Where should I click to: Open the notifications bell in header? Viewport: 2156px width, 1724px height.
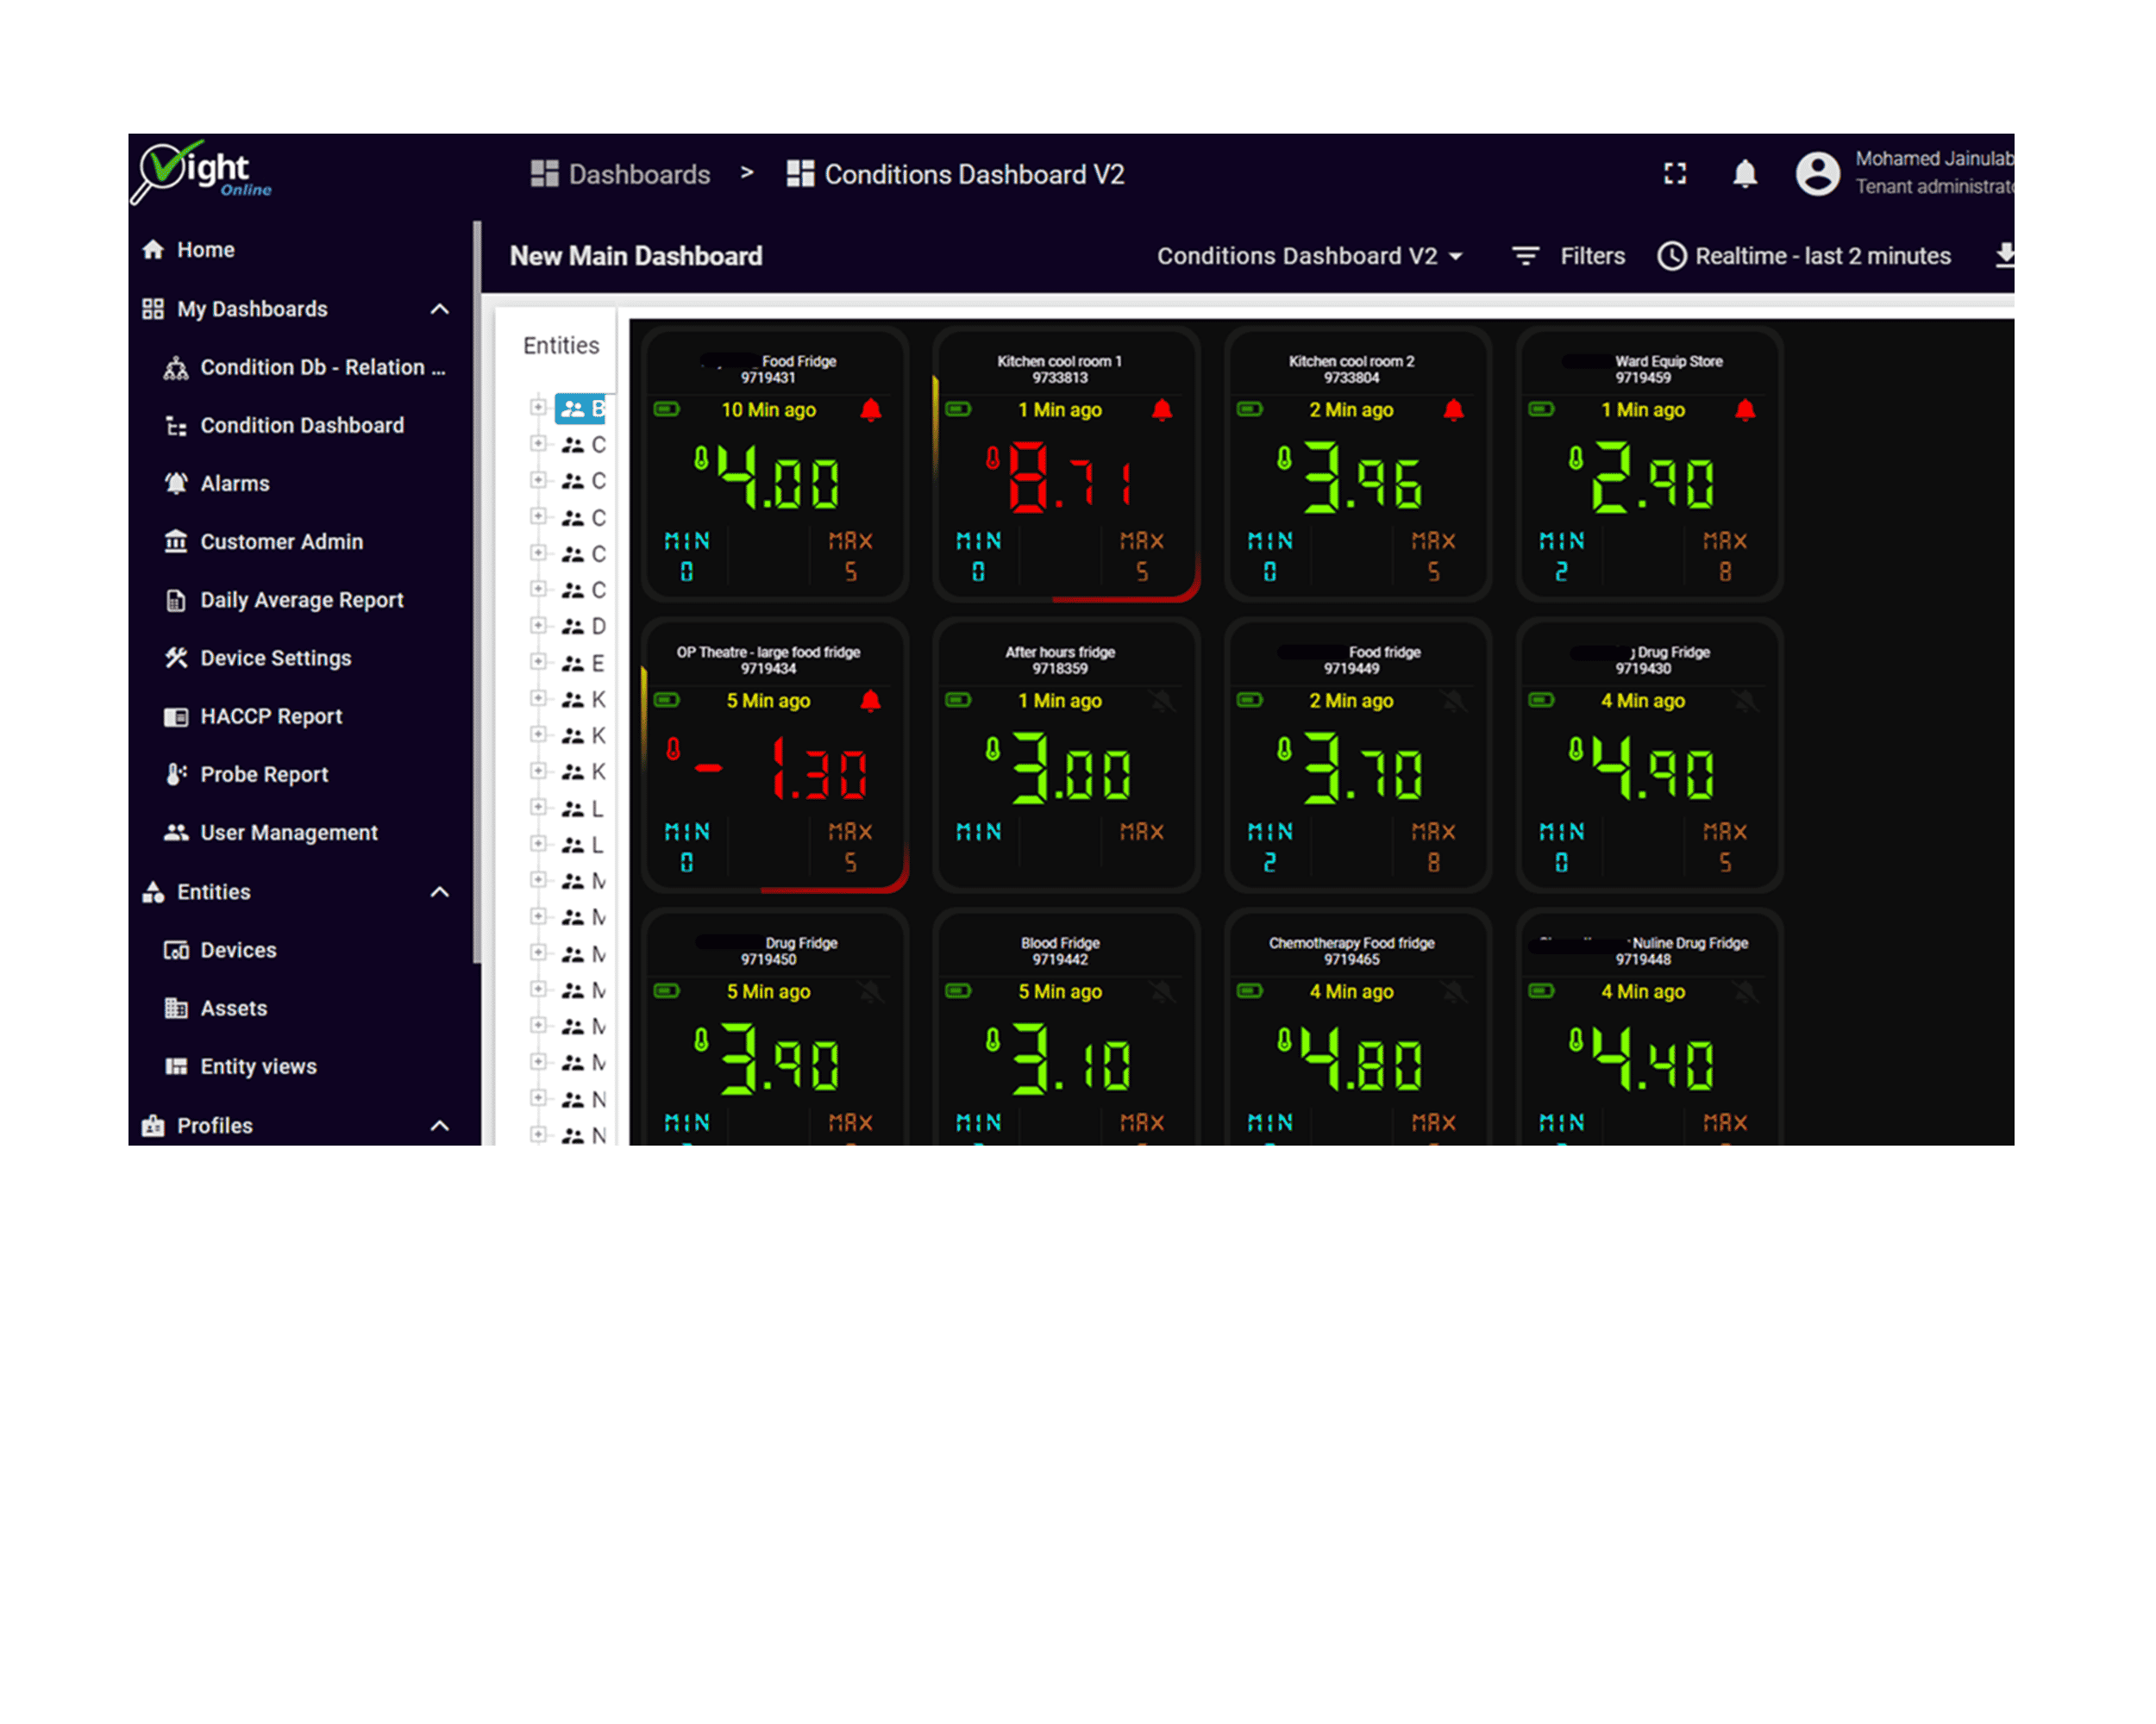point(1745,174)
